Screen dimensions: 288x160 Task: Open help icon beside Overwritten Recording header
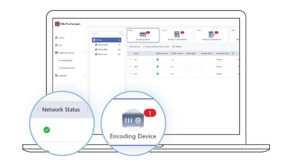[x=233, y=53]
